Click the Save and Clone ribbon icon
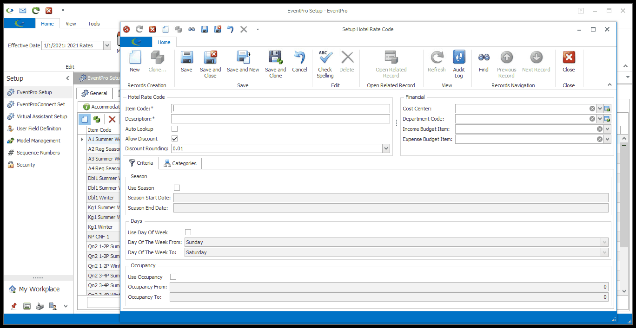This screenshot has width=636, height=328. coord(276,58)
